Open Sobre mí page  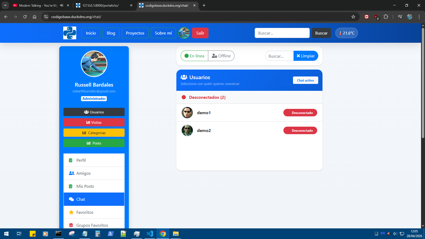[163, 33]
